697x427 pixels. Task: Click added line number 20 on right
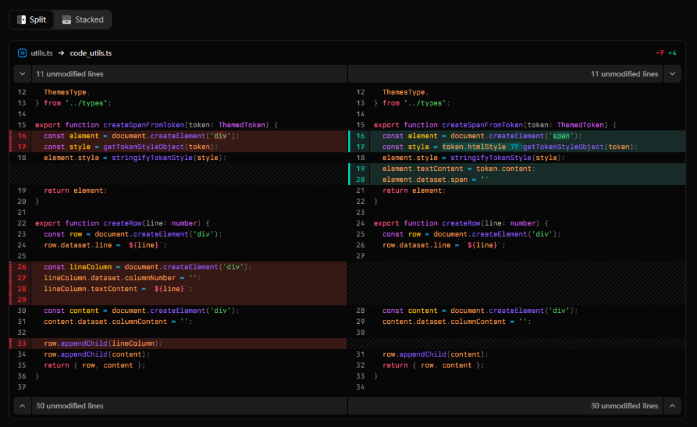click(x=361, y=179)
